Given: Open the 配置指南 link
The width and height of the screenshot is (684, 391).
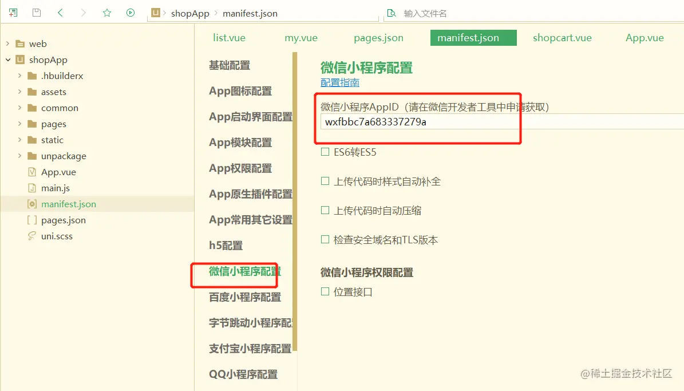Looking at the screenshot, I should click(340, 82).
